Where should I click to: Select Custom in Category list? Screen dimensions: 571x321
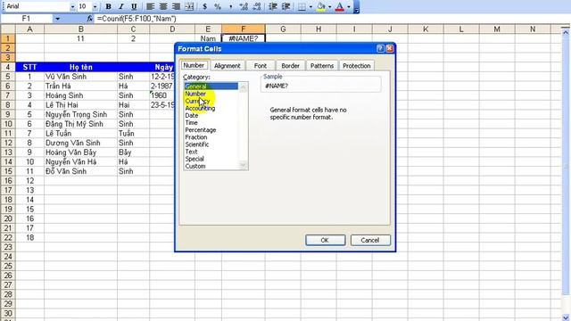click(211, 166)
